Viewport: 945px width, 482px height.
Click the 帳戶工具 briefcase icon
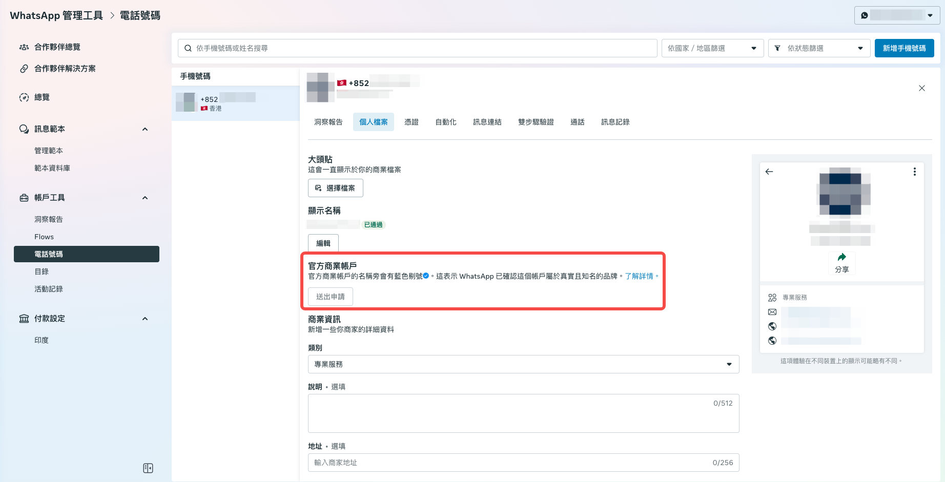click(24, 198)
